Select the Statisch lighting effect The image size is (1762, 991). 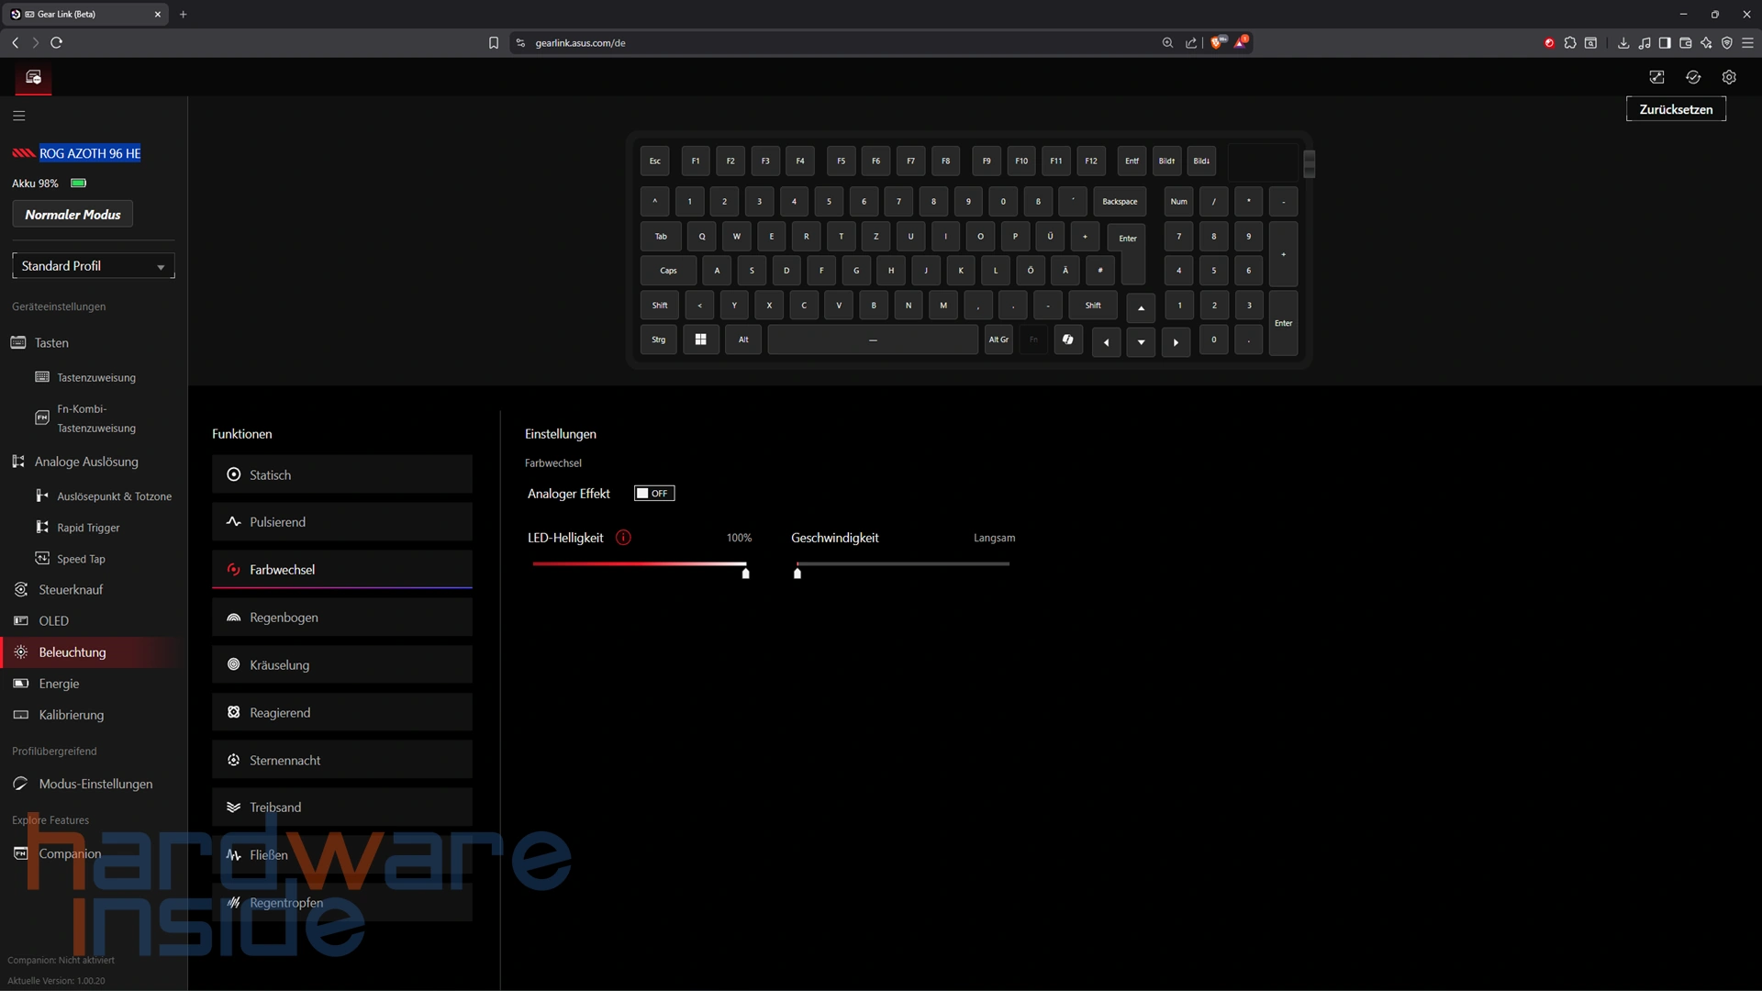[341, 474]
